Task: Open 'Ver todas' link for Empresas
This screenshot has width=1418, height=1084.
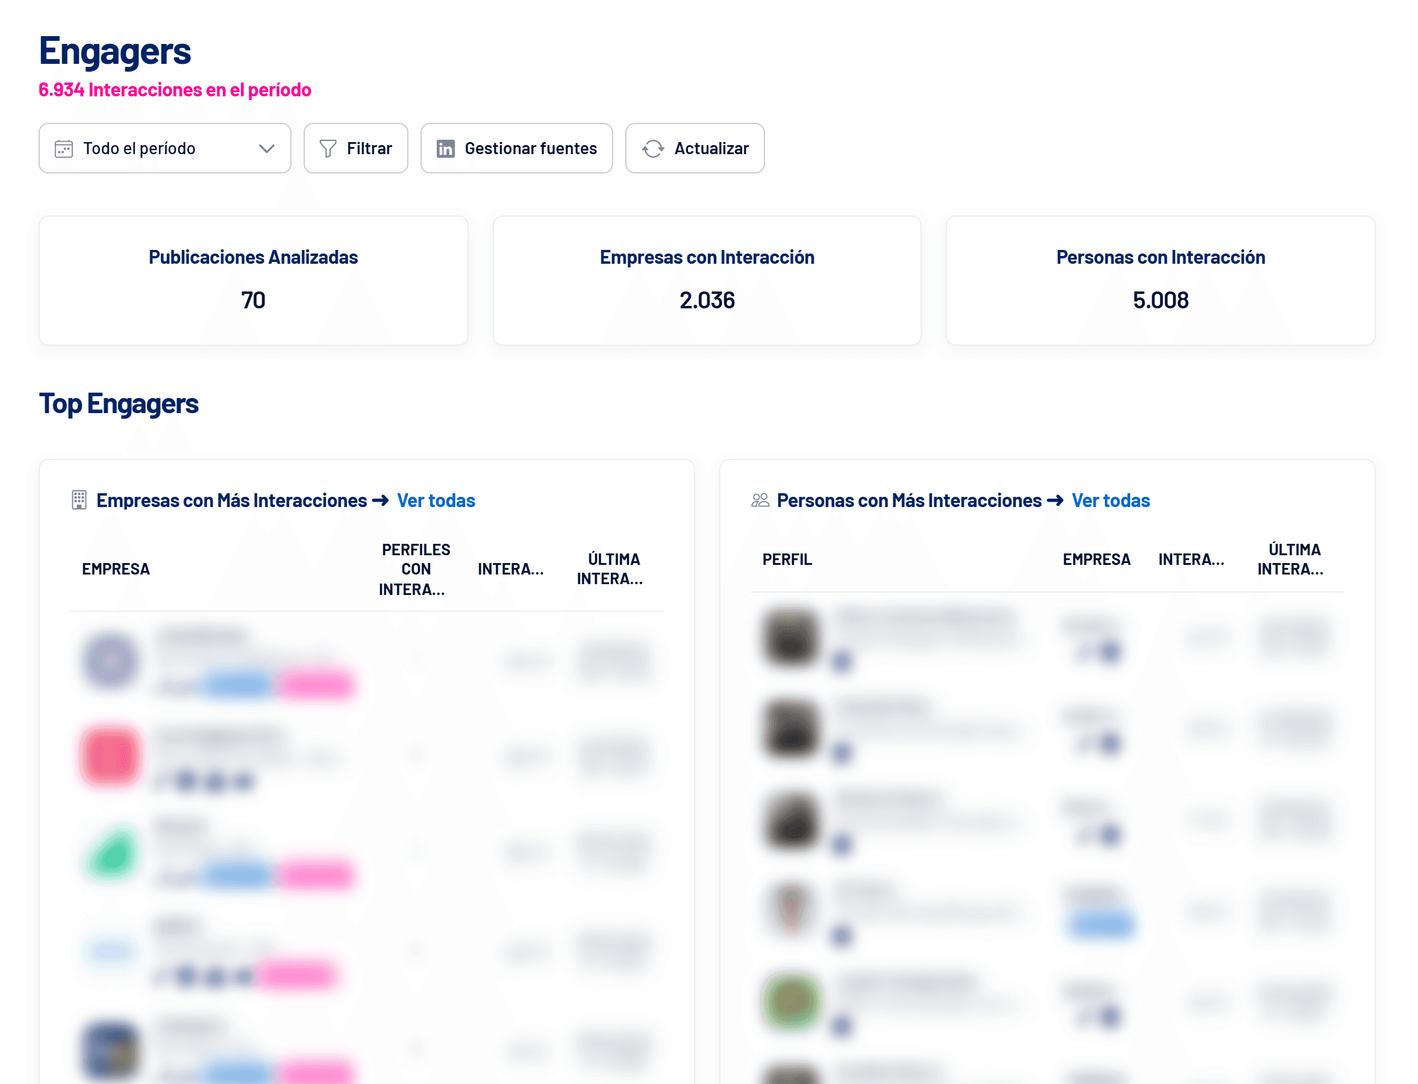Action: 436,500
